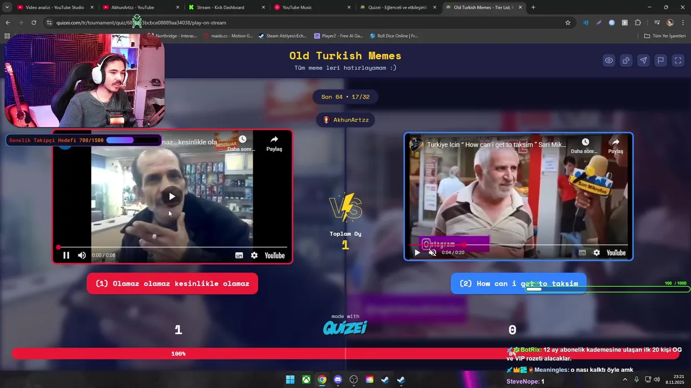Viewport: 691px width, 388px height.
Task: Open Tüm Yer İşaretleri bookmarks folder
Action: tap(665, 36)
